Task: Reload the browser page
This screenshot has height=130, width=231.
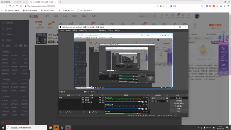Action: pos(10,6)
